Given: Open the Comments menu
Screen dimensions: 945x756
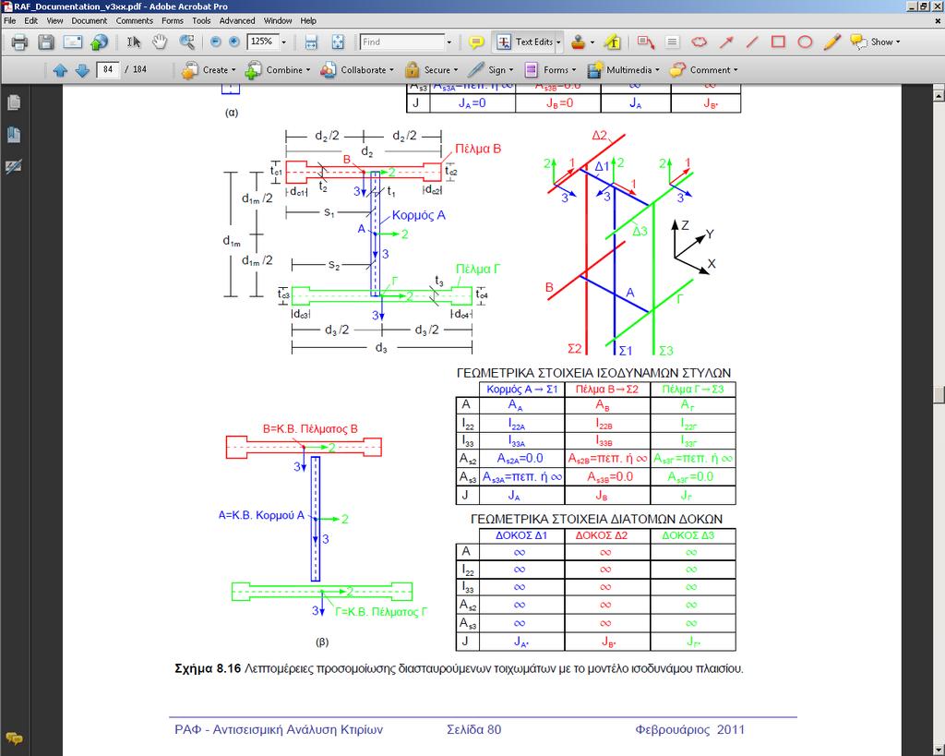Looking at the screenshot, I should click(135, 20).
